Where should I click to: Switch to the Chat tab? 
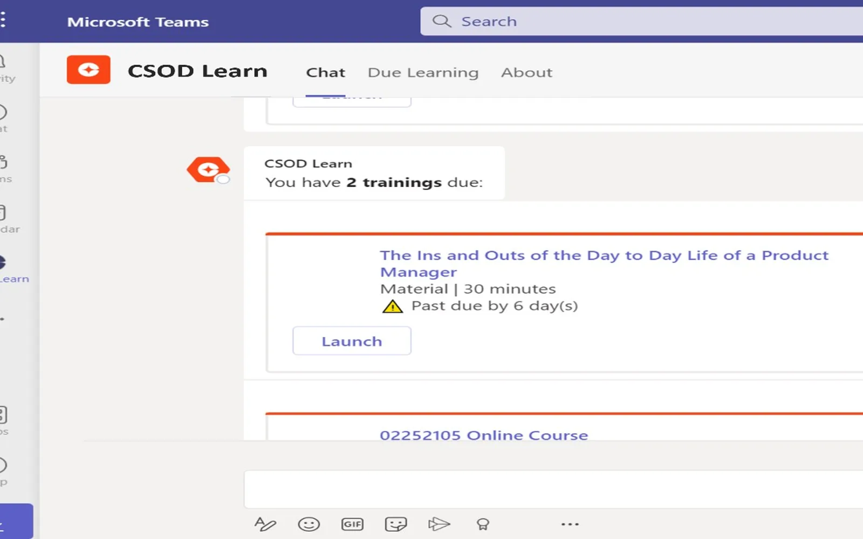(325, 73)
